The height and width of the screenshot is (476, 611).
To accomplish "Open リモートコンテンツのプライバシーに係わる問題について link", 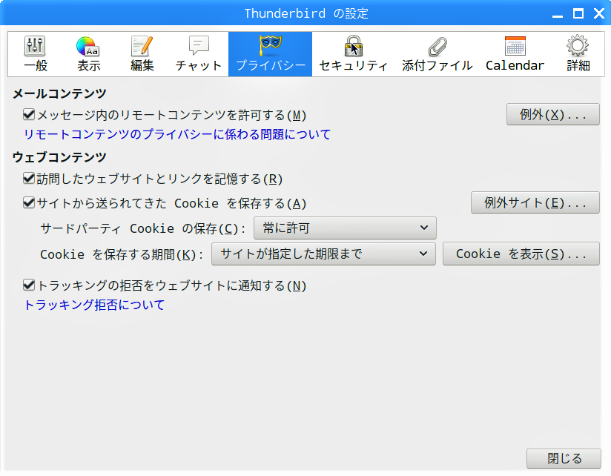I will coord(177,134).
